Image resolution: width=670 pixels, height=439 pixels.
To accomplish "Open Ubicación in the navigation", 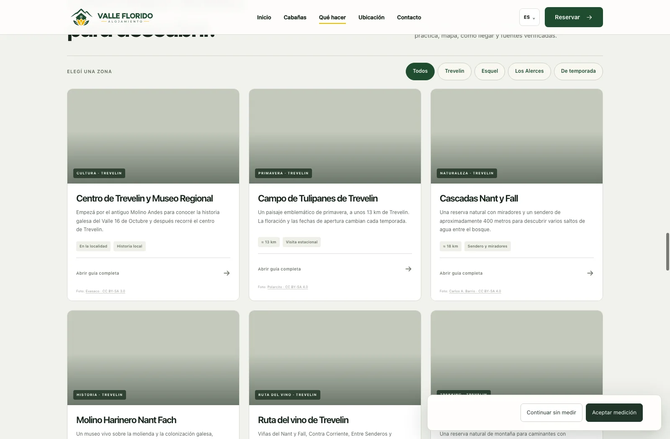I will click(x=371, y=17).
